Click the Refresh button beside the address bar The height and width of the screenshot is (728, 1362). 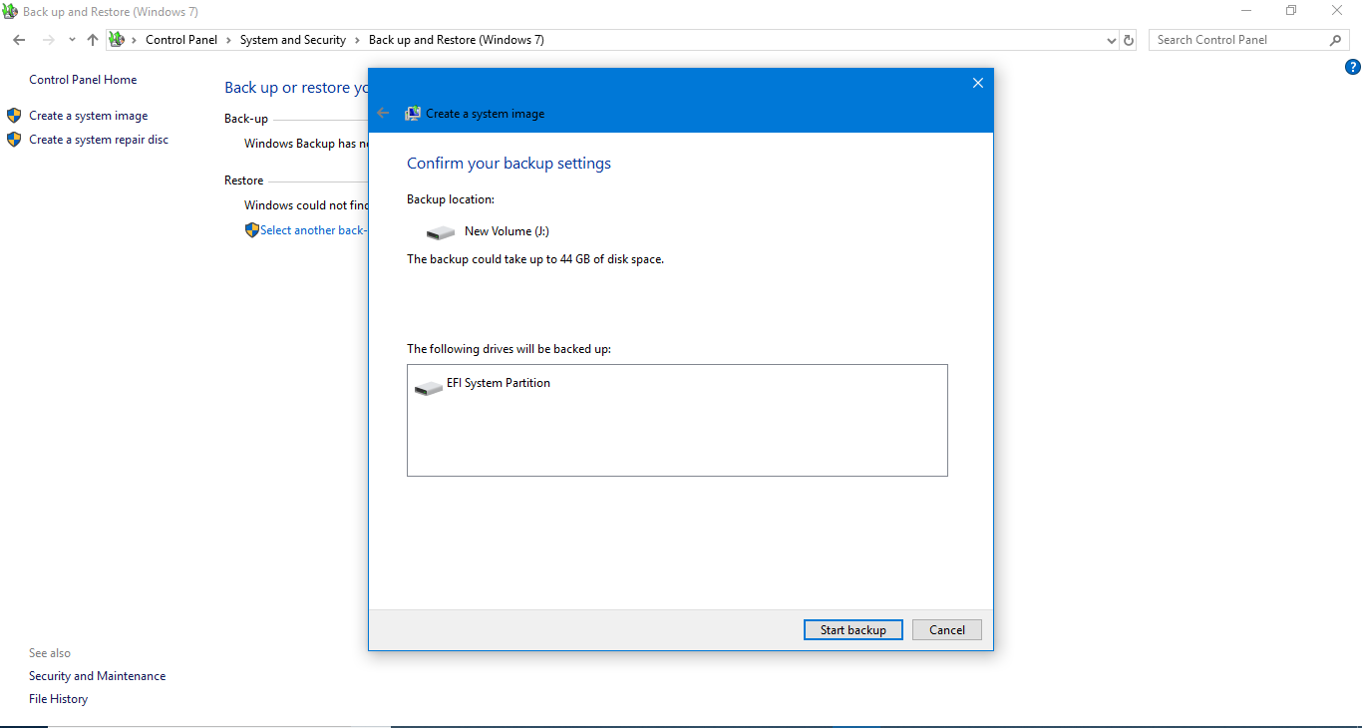1129,40
